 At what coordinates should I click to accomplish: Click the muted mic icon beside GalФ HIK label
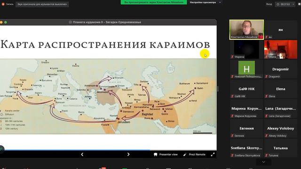tap(232, 96)
